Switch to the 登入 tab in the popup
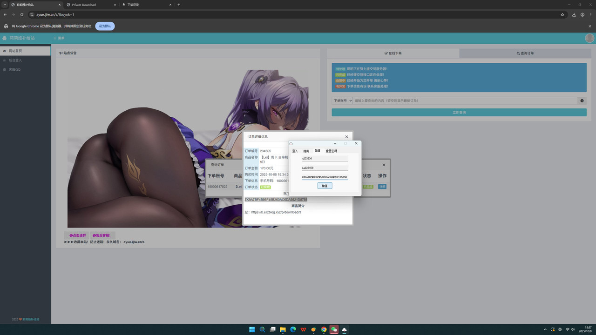This screenshot has height=335, width=596. [x=295, y=151]
